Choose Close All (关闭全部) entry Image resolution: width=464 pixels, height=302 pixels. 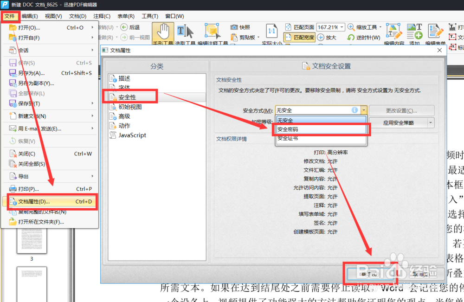point(50,164)
